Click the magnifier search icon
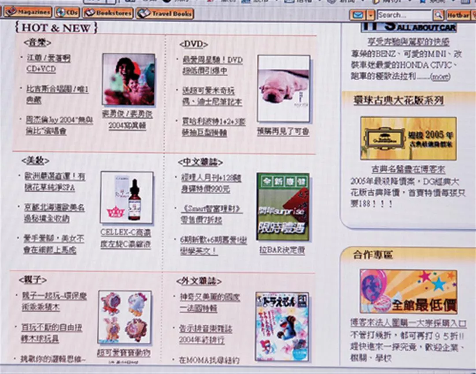Viewport: 476px width, 374px height. click(438, 15)
